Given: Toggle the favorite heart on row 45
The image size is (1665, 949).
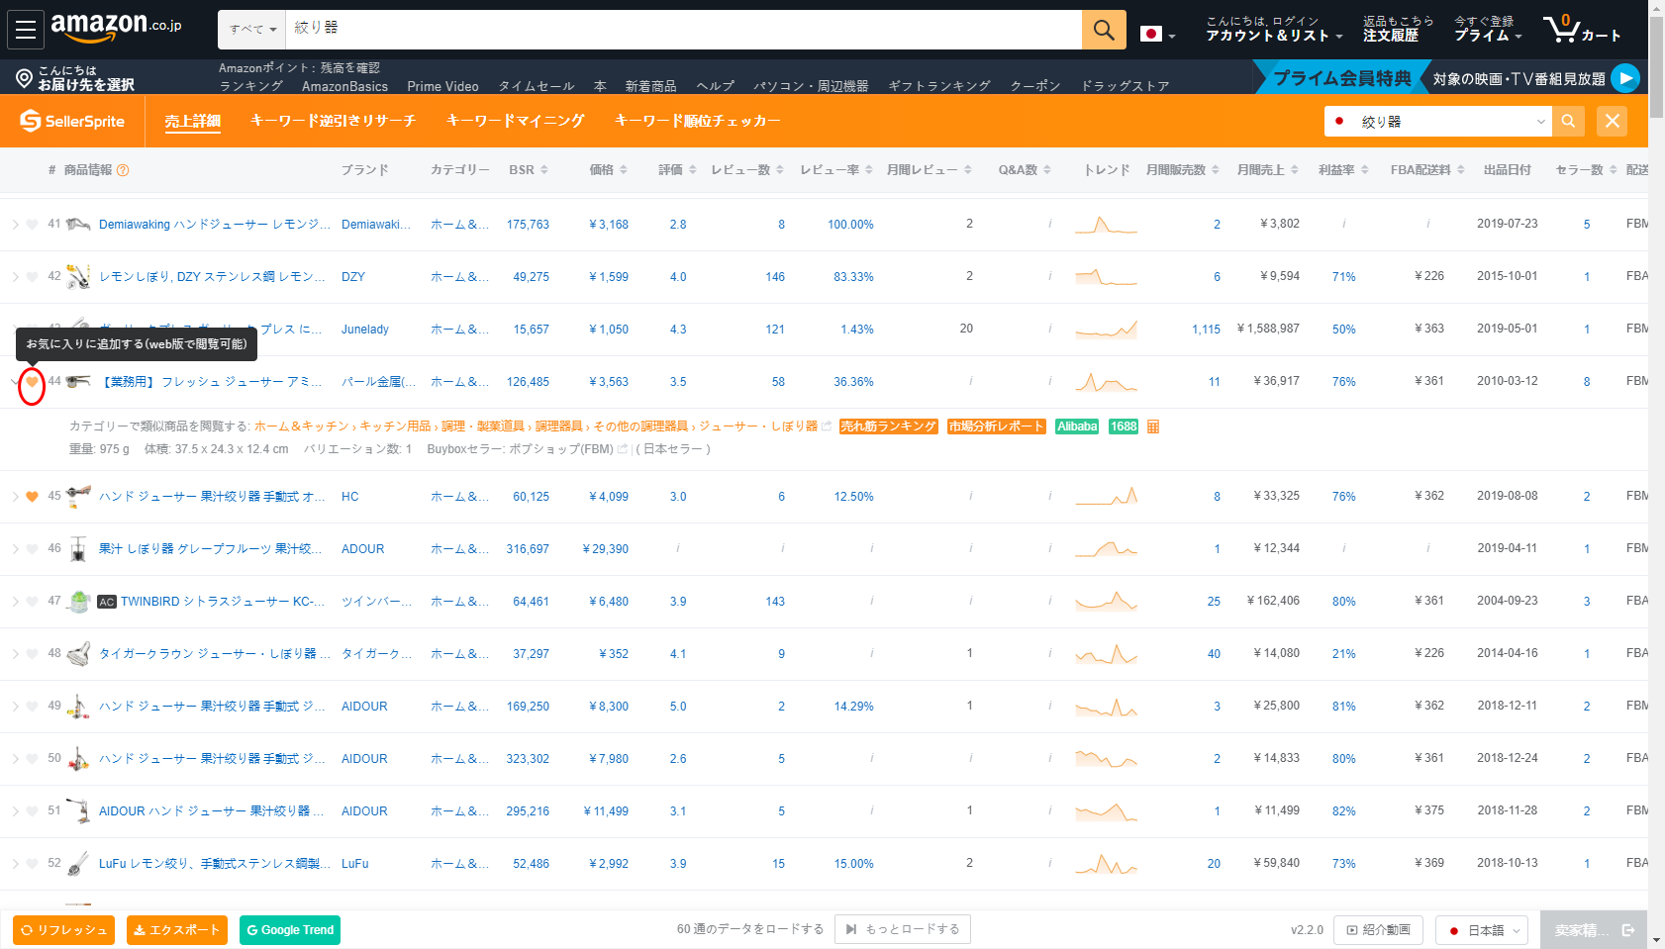Looking at the screenshot, I should tap(32, 497).
